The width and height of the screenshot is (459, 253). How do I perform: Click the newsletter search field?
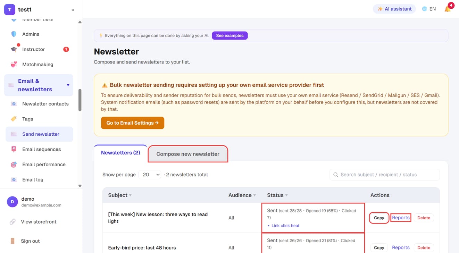pyautogui.click(x=384, y=175)
